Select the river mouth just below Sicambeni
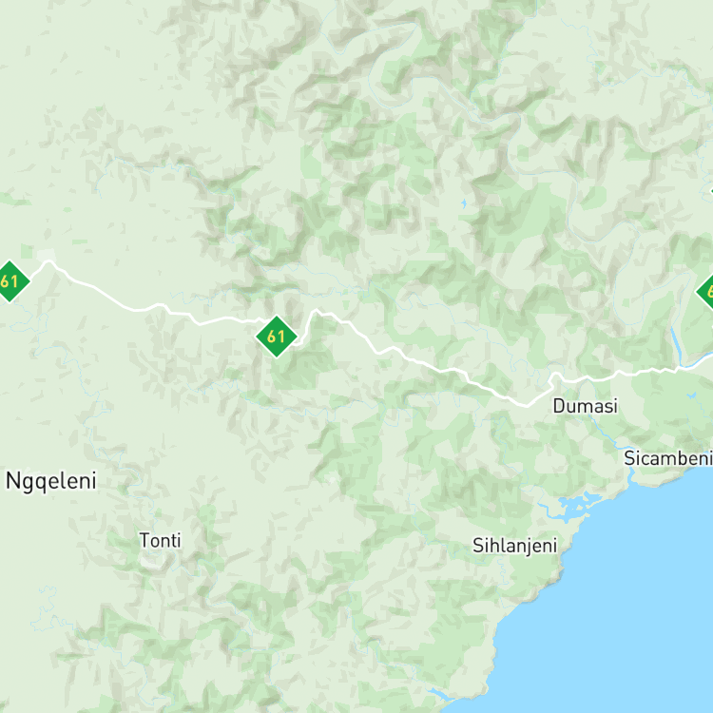 click(x=631, y=476)
